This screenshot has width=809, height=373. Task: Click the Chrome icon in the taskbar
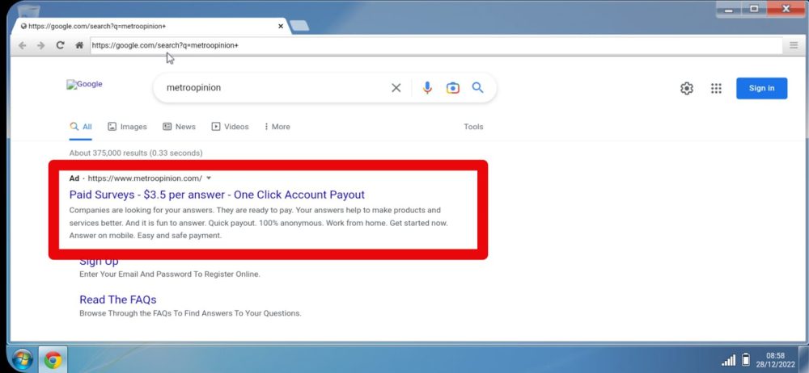(53, 359)
